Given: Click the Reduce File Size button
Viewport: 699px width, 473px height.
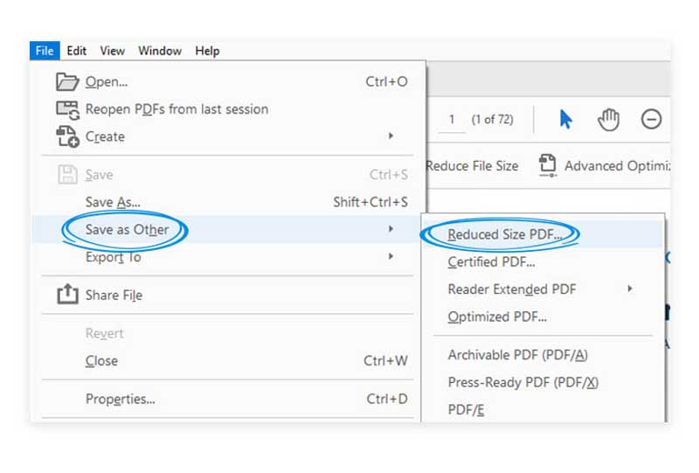Looking at the screenshot, I should [x=473, y=165].
